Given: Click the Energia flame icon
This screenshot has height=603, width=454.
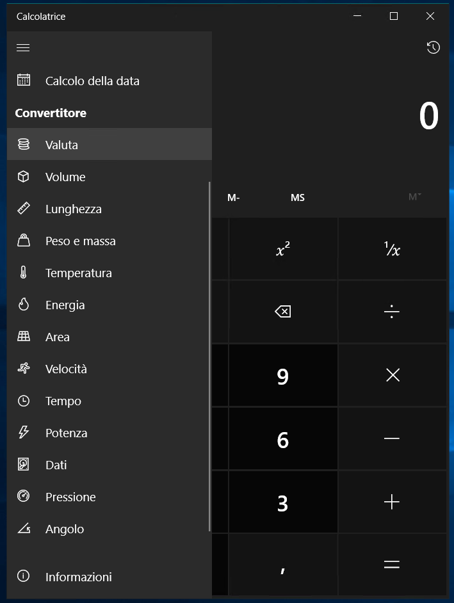Looking at the screenshot, I should (x=24, y=304).
